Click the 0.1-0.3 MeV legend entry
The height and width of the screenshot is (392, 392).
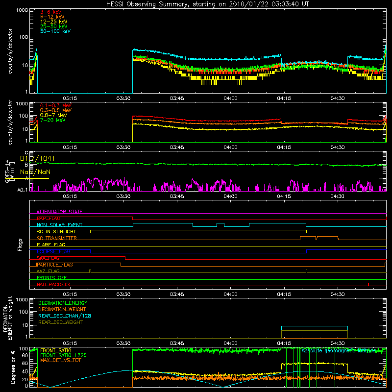pyautogui.click(x=56, y=105)
